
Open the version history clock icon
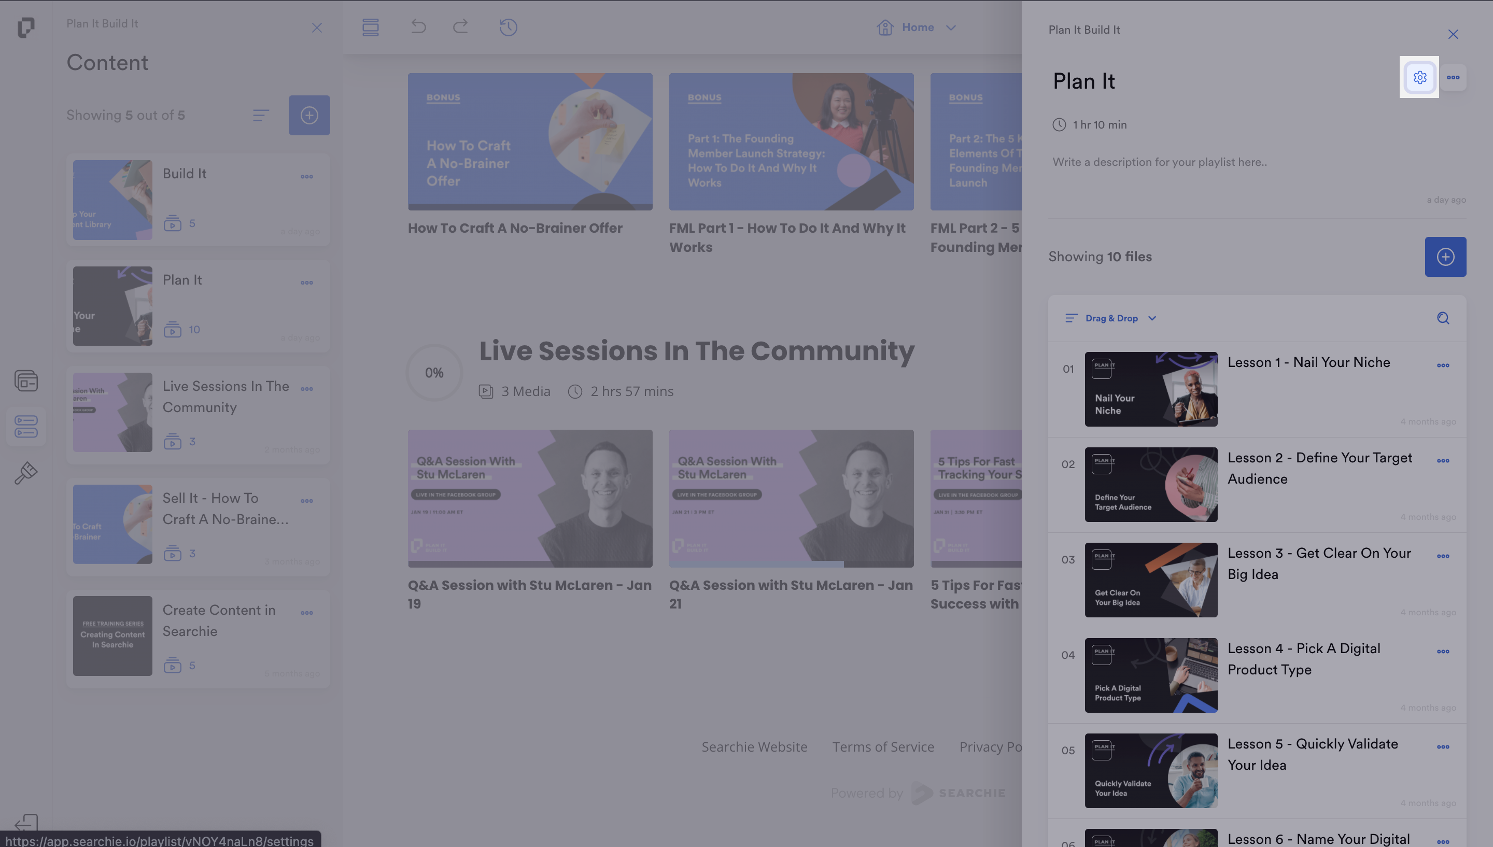509,27
